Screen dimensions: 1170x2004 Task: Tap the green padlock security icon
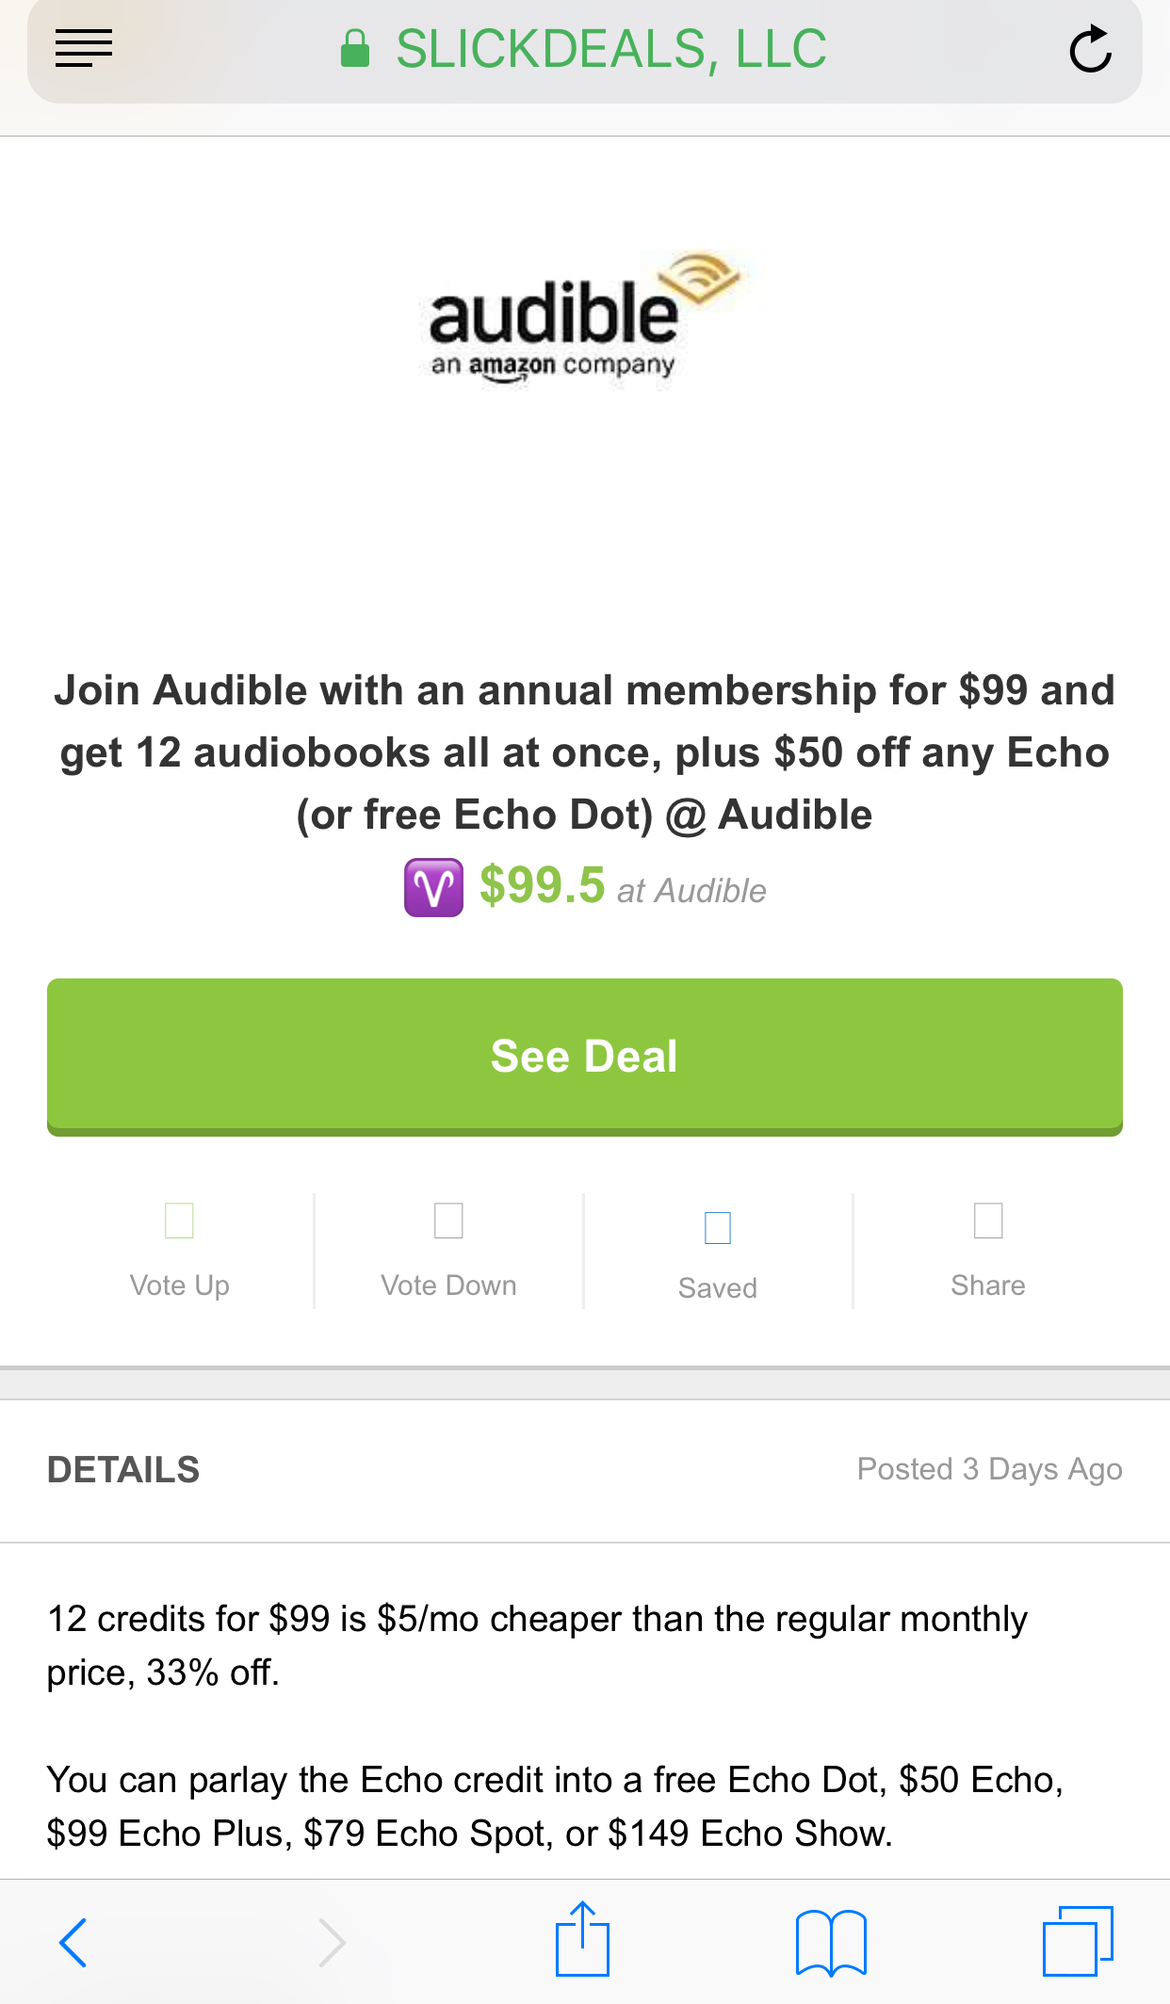click(x=355, y=49)
